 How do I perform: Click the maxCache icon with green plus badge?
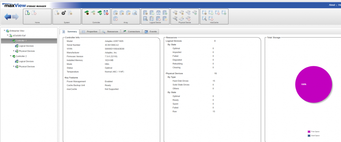point(211,13)
